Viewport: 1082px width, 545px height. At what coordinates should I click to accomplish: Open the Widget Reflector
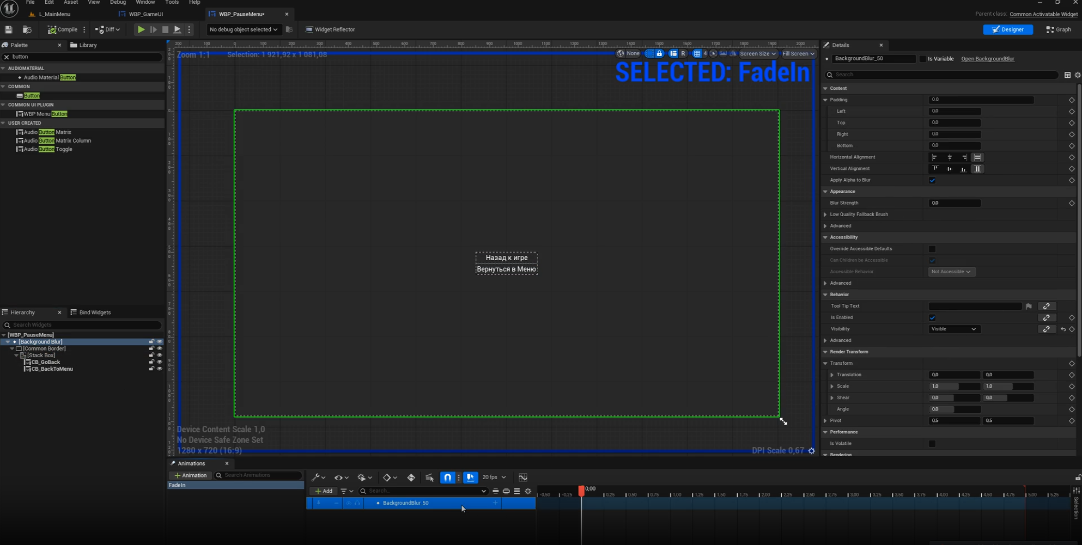[x=330, y=29]
